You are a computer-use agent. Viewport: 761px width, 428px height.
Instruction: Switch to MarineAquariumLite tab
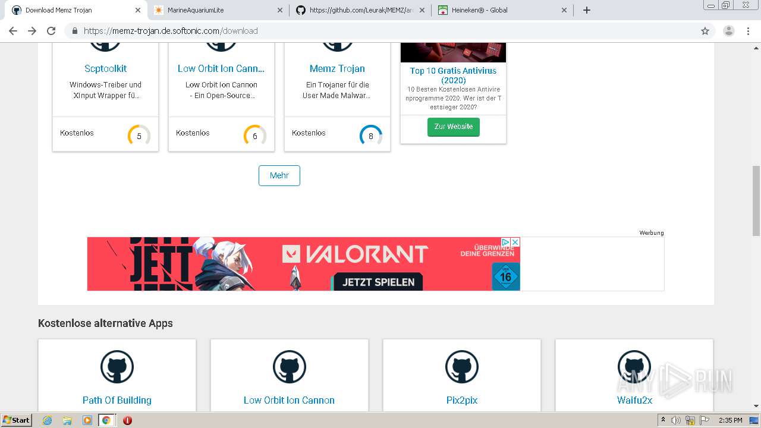pyautogui.click(x=218, y=10)
